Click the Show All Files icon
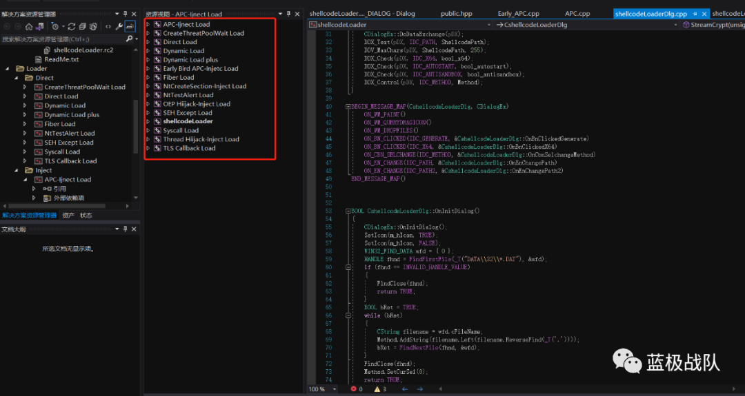Image resolution: width=745 pixels, height=396 pixels. pos(94,27)
